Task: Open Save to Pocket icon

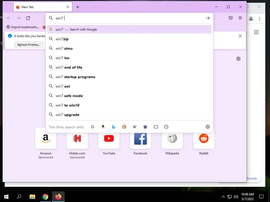Action: (231, 18)
